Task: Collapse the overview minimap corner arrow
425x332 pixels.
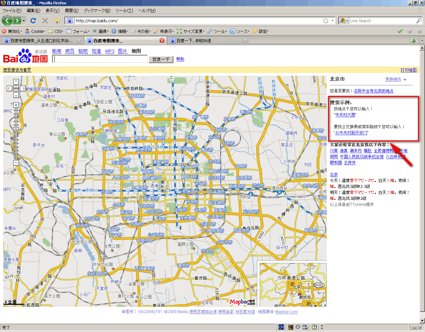Action: [x=324, y=304]
